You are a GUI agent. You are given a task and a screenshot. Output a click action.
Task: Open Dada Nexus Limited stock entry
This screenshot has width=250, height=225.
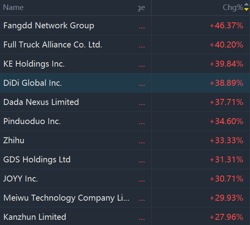(41, 102)
